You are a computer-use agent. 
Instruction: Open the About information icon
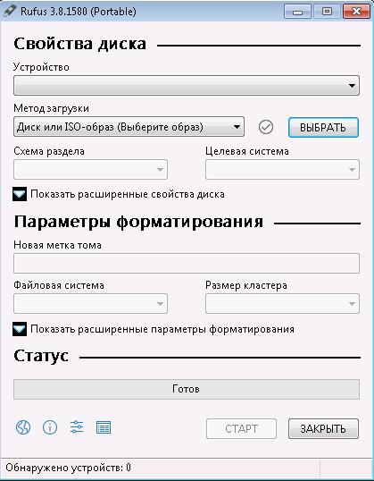point(50,427)
